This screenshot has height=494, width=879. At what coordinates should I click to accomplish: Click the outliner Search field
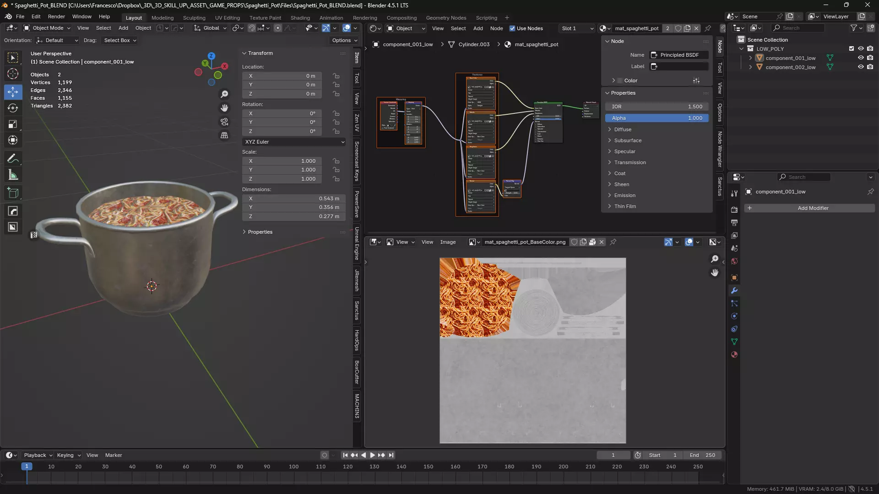(x=799, y=28)
